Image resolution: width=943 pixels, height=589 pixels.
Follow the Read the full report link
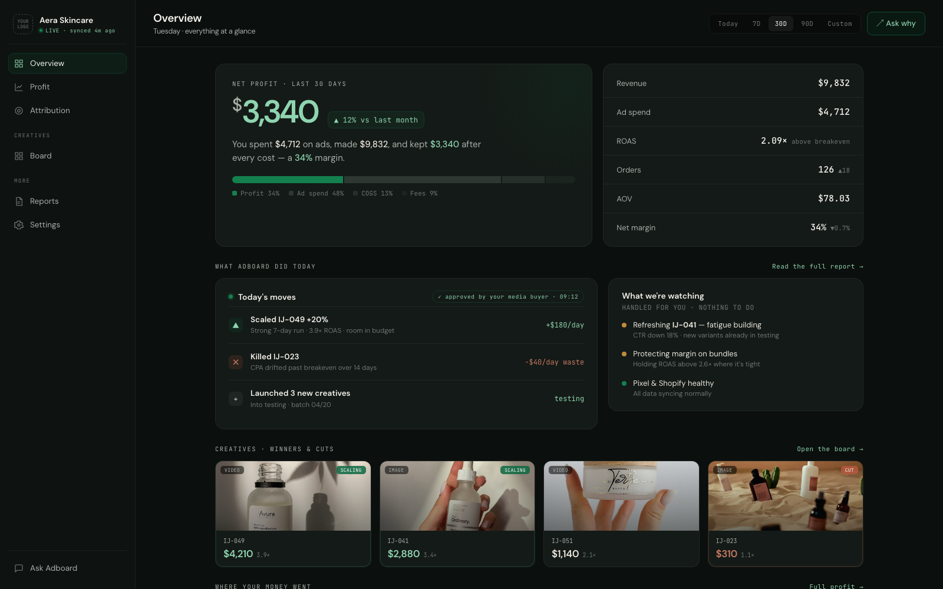[817, 267]
